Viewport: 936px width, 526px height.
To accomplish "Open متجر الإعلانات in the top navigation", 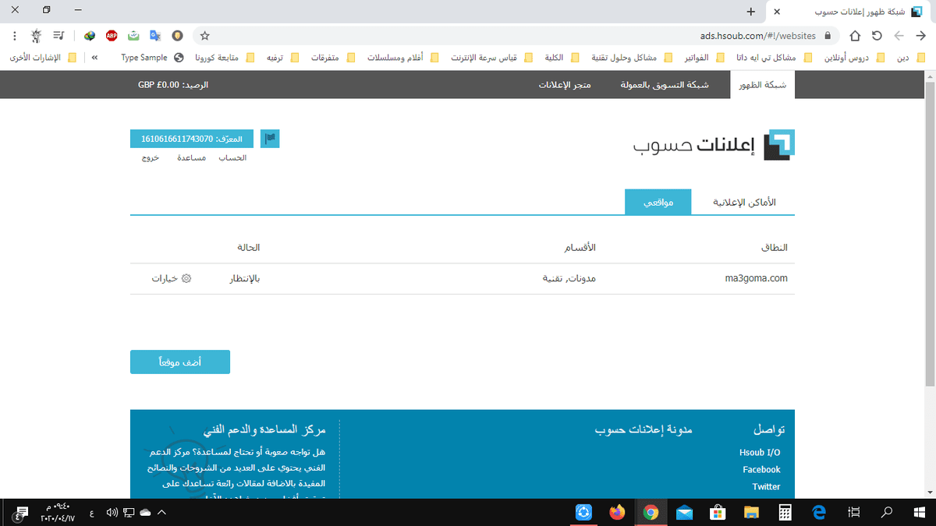I will coord(565,84).
